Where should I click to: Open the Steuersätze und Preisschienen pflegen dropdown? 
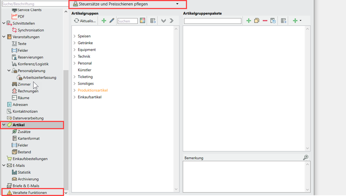point(177,4)
